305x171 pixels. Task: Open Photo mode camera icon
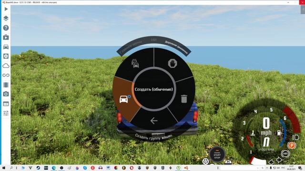6,94
